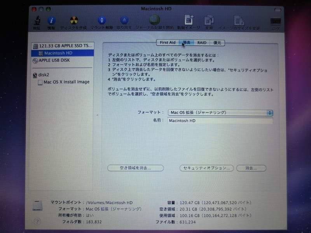Click the イメージのサイズを変更 toolbar icon
311x233 pixels.
click(239, 21)
